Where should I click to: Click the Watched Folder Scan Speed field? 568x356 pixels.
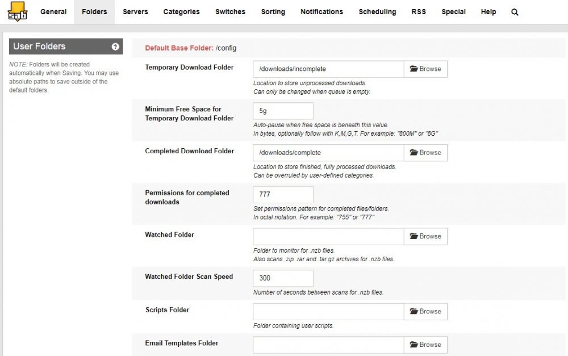283,278
